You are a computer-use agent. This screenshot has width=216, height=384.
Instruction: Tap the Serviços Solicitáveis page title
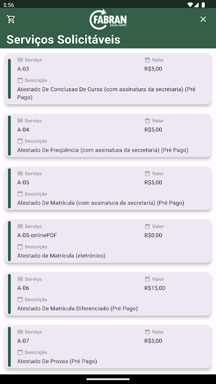click(x=63, y=39)
